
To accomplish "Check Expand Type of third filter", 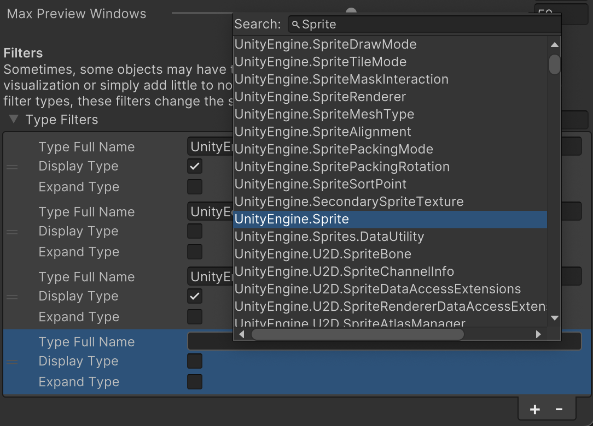I will (x=195, y=317).
